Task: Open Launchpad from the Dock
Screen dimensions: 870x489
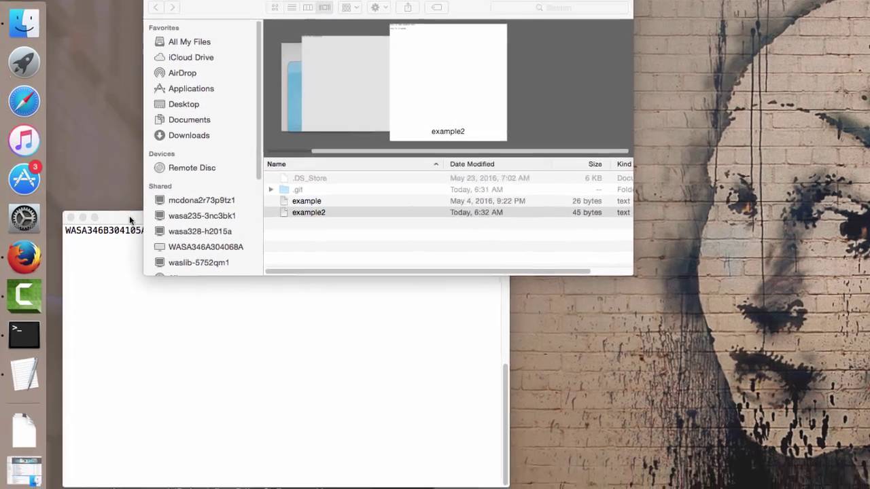Action: click(x=24, y=63)
